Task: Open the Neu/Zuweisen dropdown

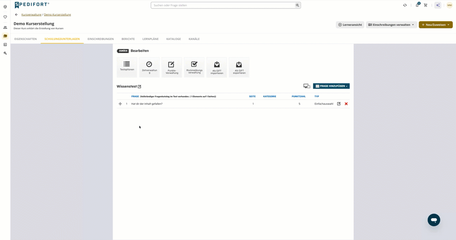Action: 436,25
